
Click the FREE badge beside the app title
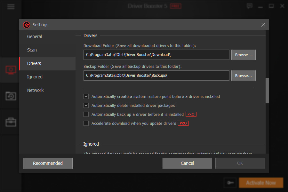tap(175, 6)
